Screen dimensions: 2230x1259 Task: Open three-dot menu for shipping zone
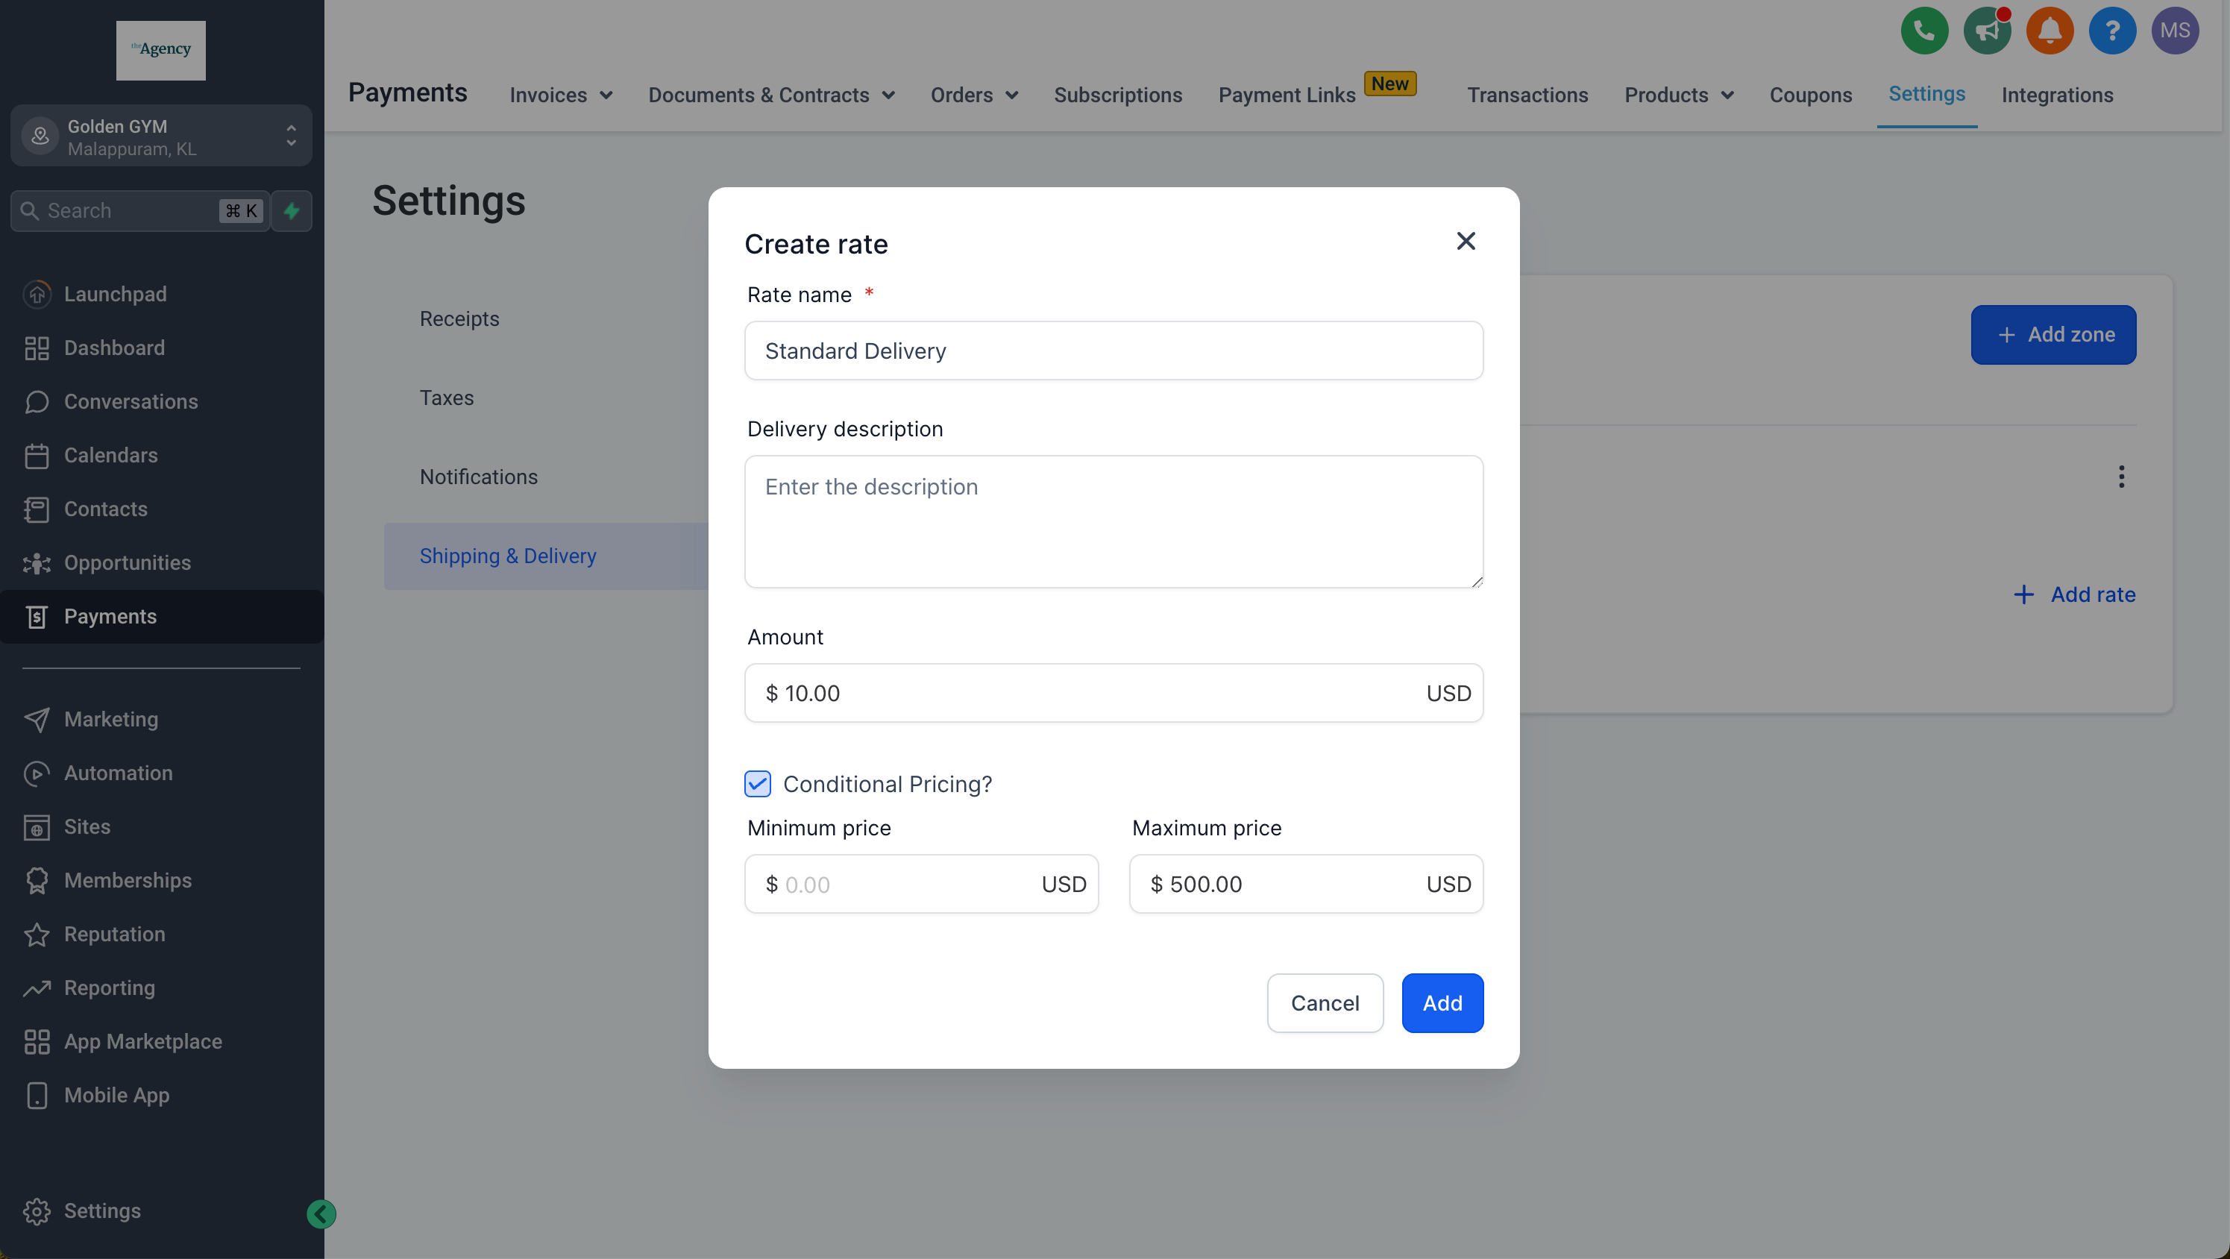pyautogui.click(x=2121, y=477)
